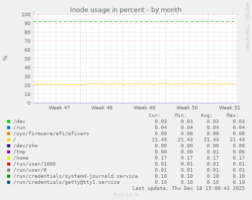Click the yellow root filesystem legend swatch
This screenshot has width=252, height=200.
(9, 140)
